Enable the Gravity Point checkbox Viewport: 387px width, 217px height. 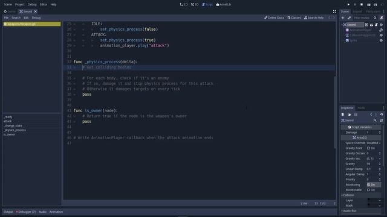368,148
